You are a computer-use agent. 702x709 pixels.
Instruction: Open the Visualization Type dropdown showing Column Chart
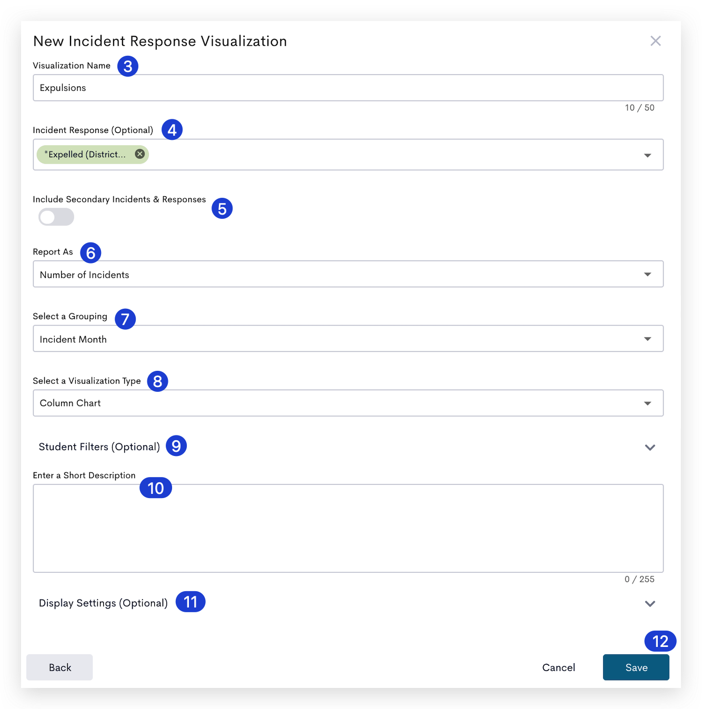click(x=348, y=403)
